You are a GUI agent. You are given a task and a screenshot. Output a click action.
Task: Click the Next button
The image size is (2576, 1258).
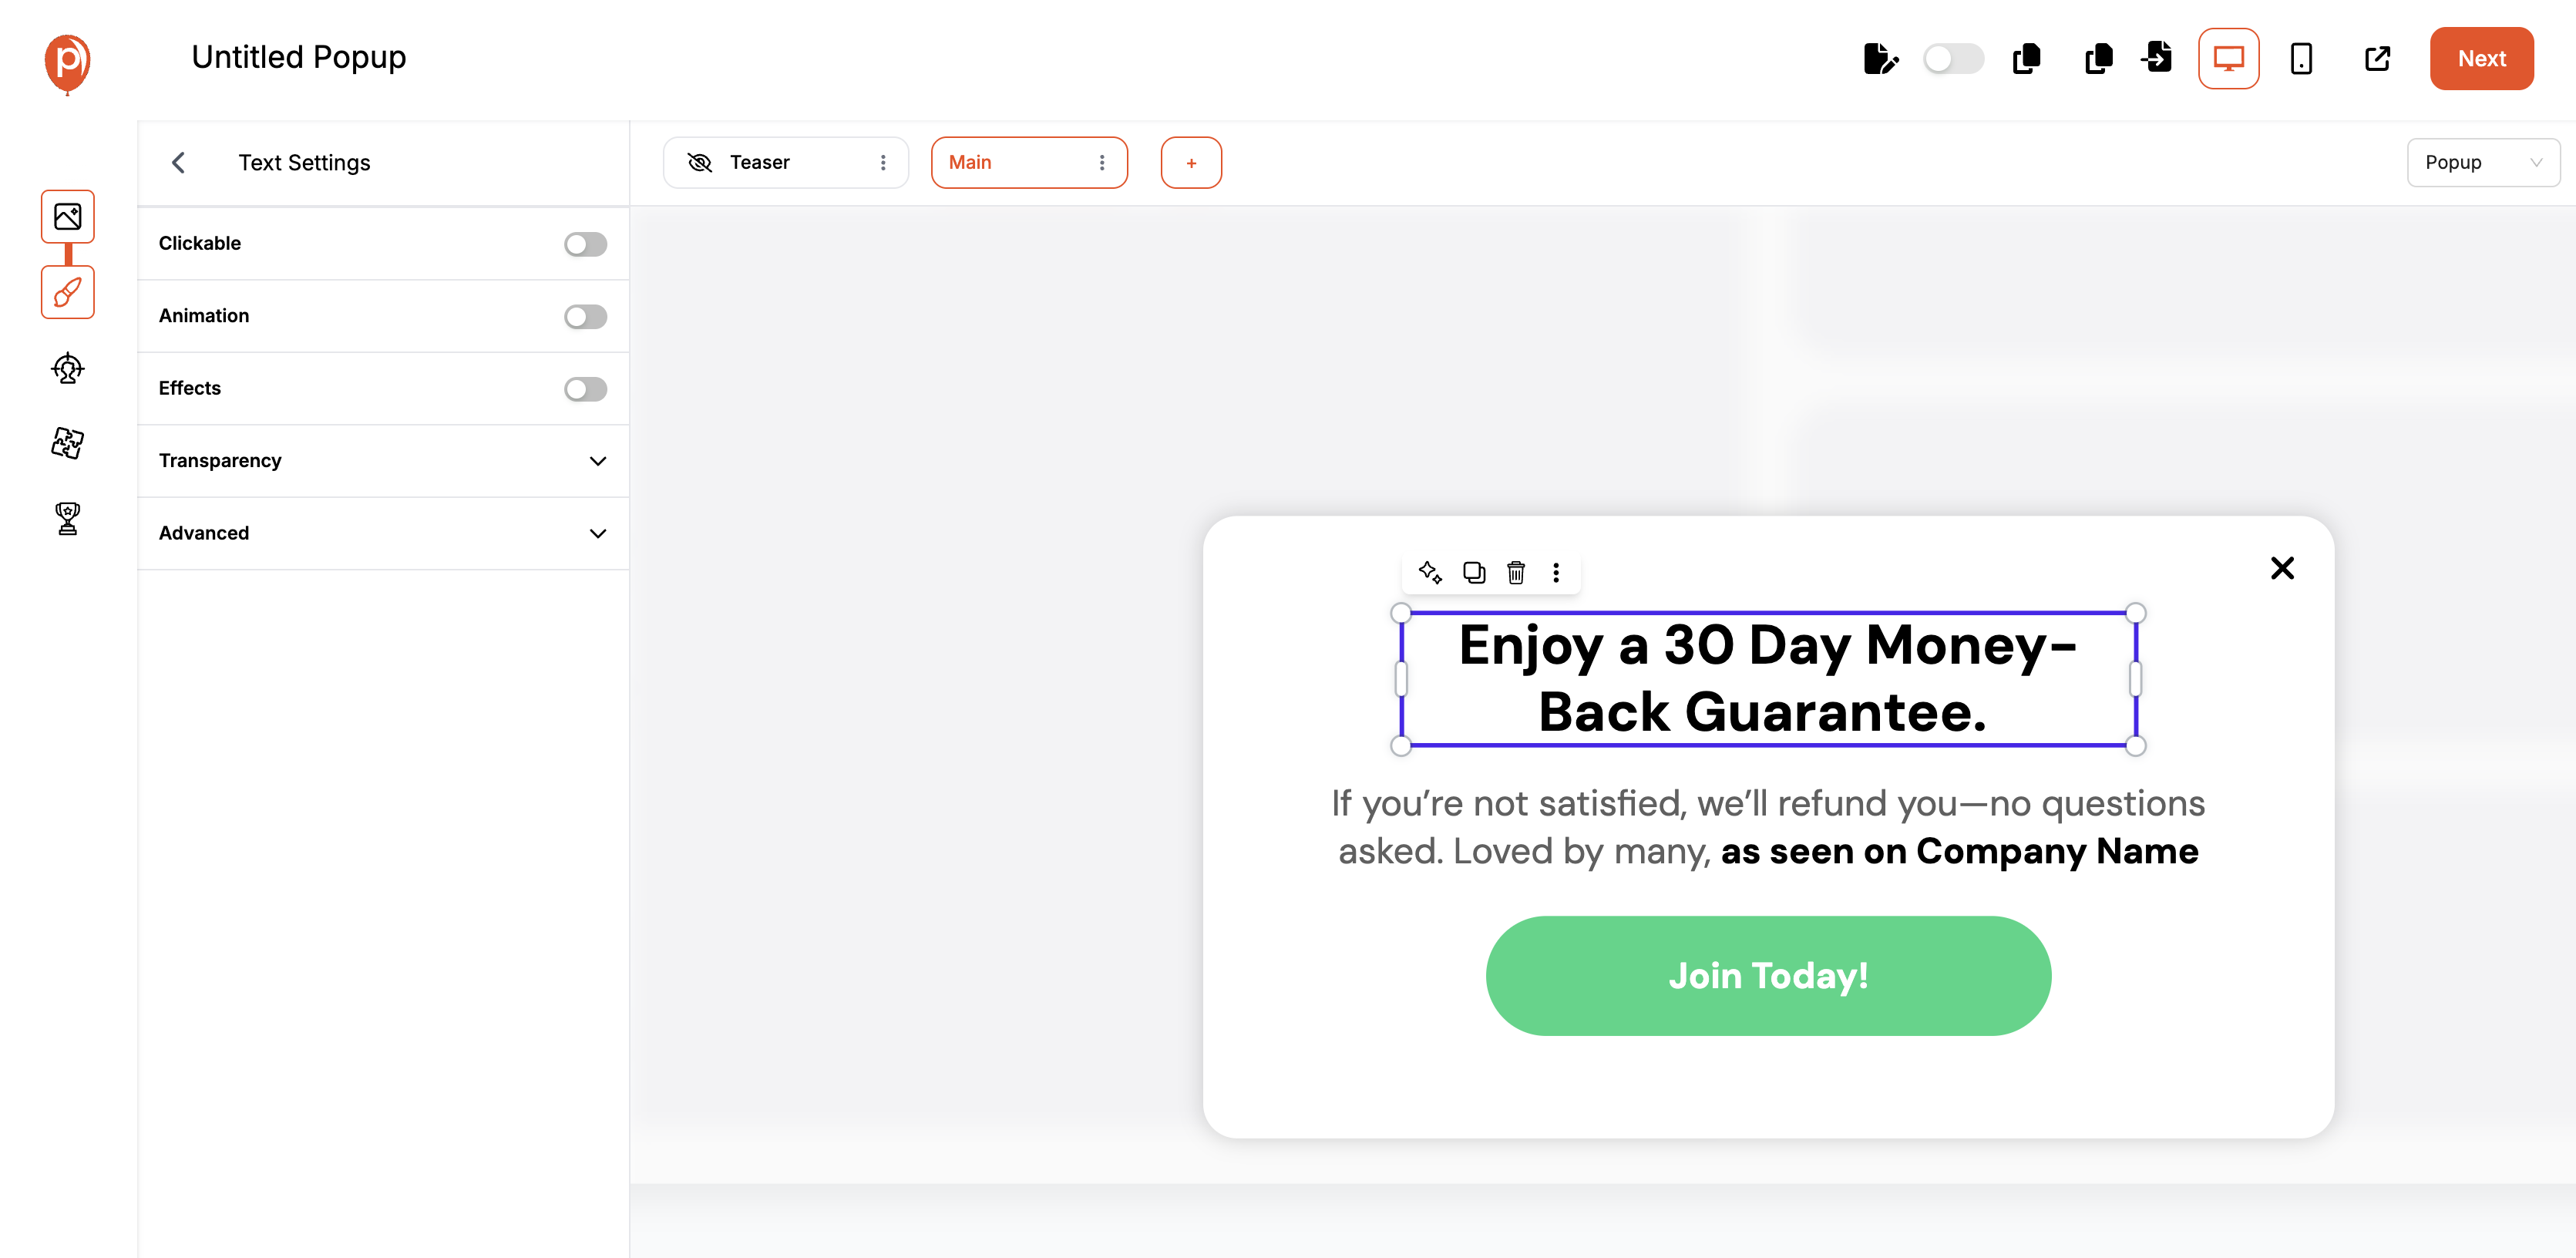2482,58
